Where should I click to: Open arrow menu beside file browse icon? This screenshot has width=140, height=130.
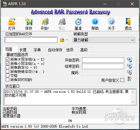pyautogui.click(x=67, y=40)
